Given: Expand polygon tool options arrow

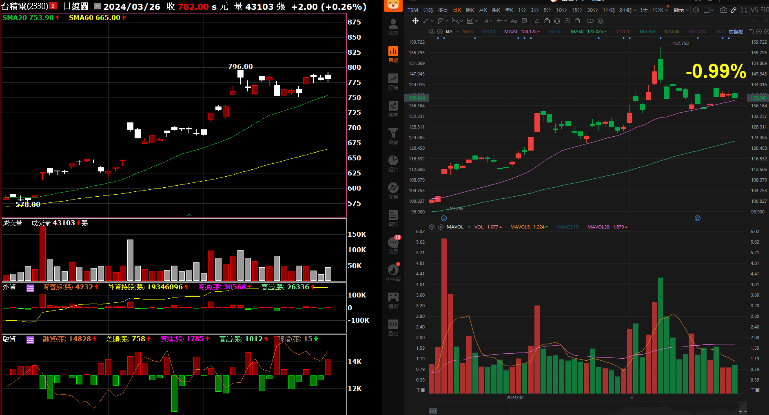Looking at the screenshot, I should pos(447,21).
